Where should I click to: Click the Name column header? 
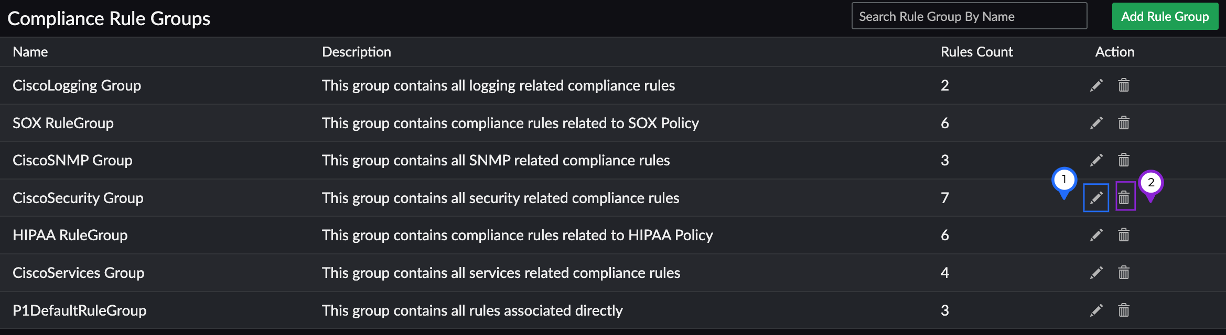pyautogui.click(x=30, y=52)
